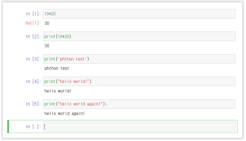
Task: Click the output text 'phthon test'
Action: pos(57,68)
